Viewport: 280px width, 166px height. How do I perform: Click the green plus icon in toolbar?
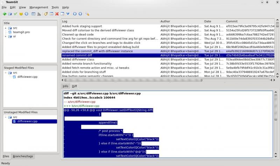point(5,14)
